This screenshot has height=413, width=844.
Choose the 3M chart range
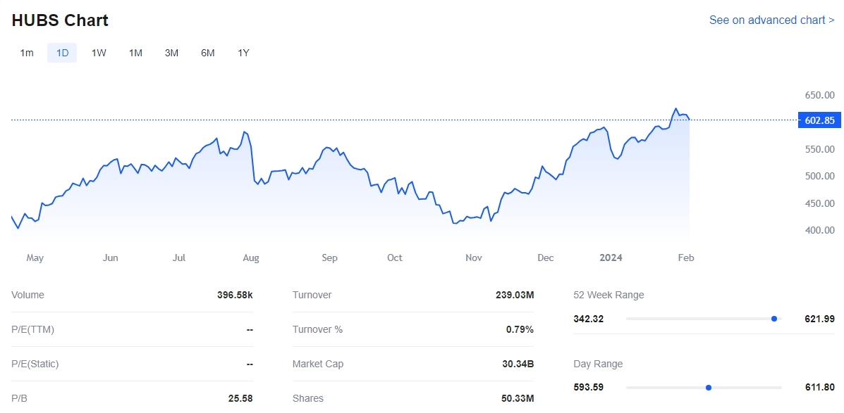tap(171, 53)
